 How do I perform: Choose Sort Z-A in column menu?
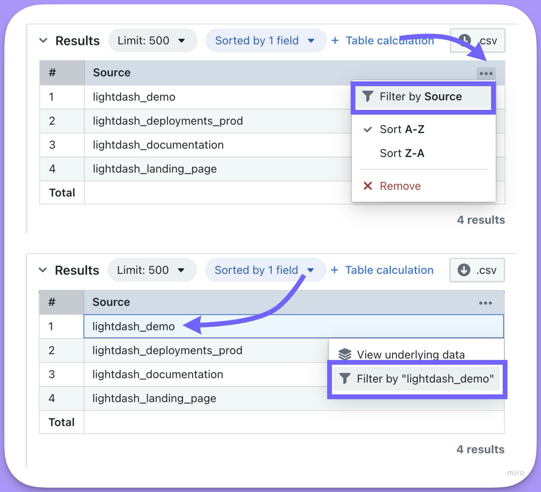coord(402,153)
